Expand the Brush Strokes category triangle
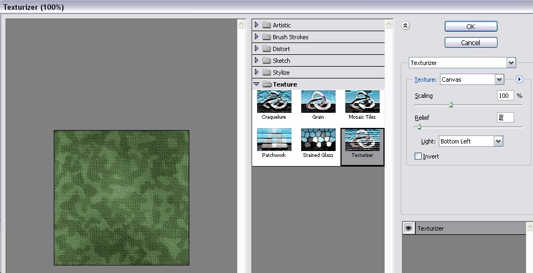The width and height of the screenshot is (533, 273). click(x=257, y=37)
